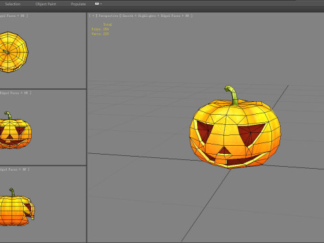Click the Verts count statistic
The image size is (324, 243).
coord(100,34)
